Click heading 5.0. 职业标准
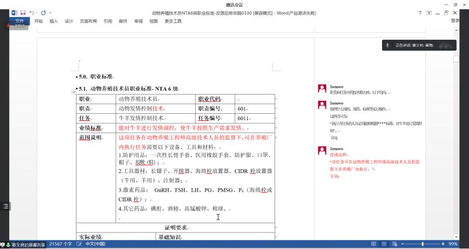The width and height of the screenshot is (469, 249). pyautogui.click(x=96, y=77)
